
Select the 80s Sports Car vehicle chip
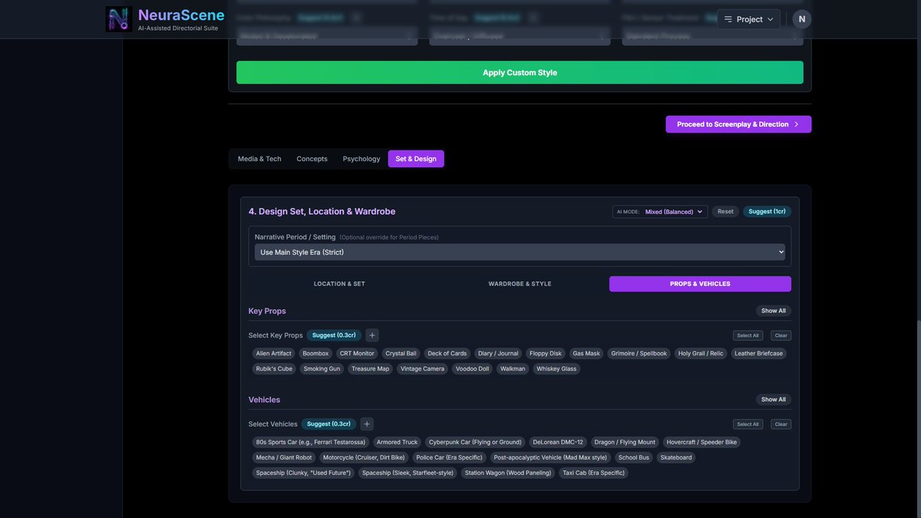pyautogui.click(x=311, y=442)
